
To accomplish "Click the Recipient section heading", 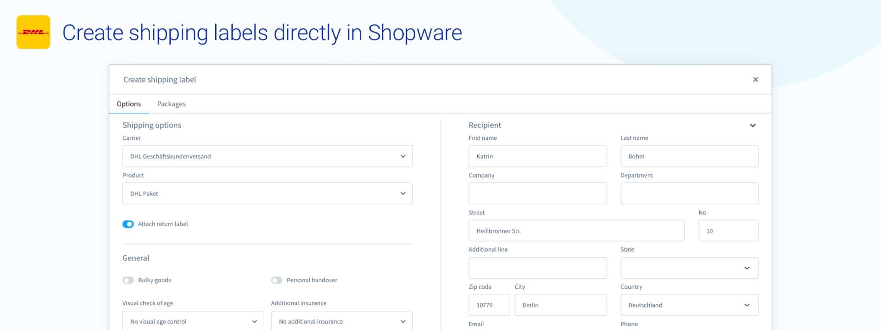I will click(x=485, y=125).
